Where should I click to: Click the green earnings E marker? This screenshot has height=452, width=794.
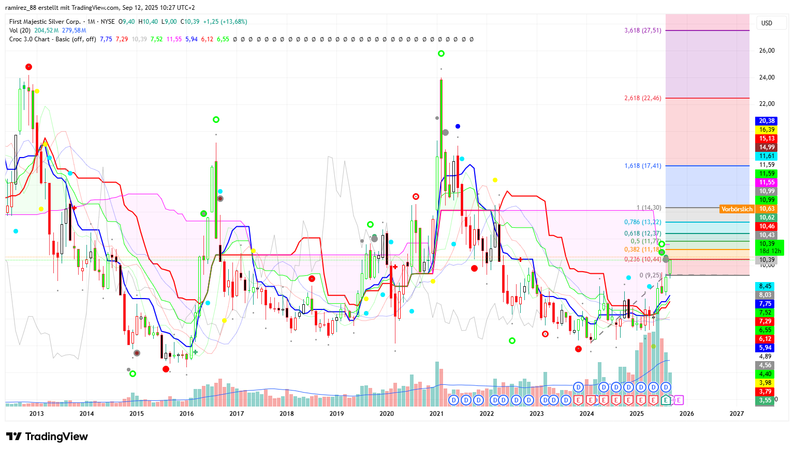pyautogui.click(x=667, y=400)
